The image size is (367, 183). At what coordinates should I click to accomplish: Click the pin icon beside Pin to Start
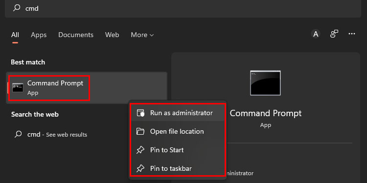coord(140,150)
